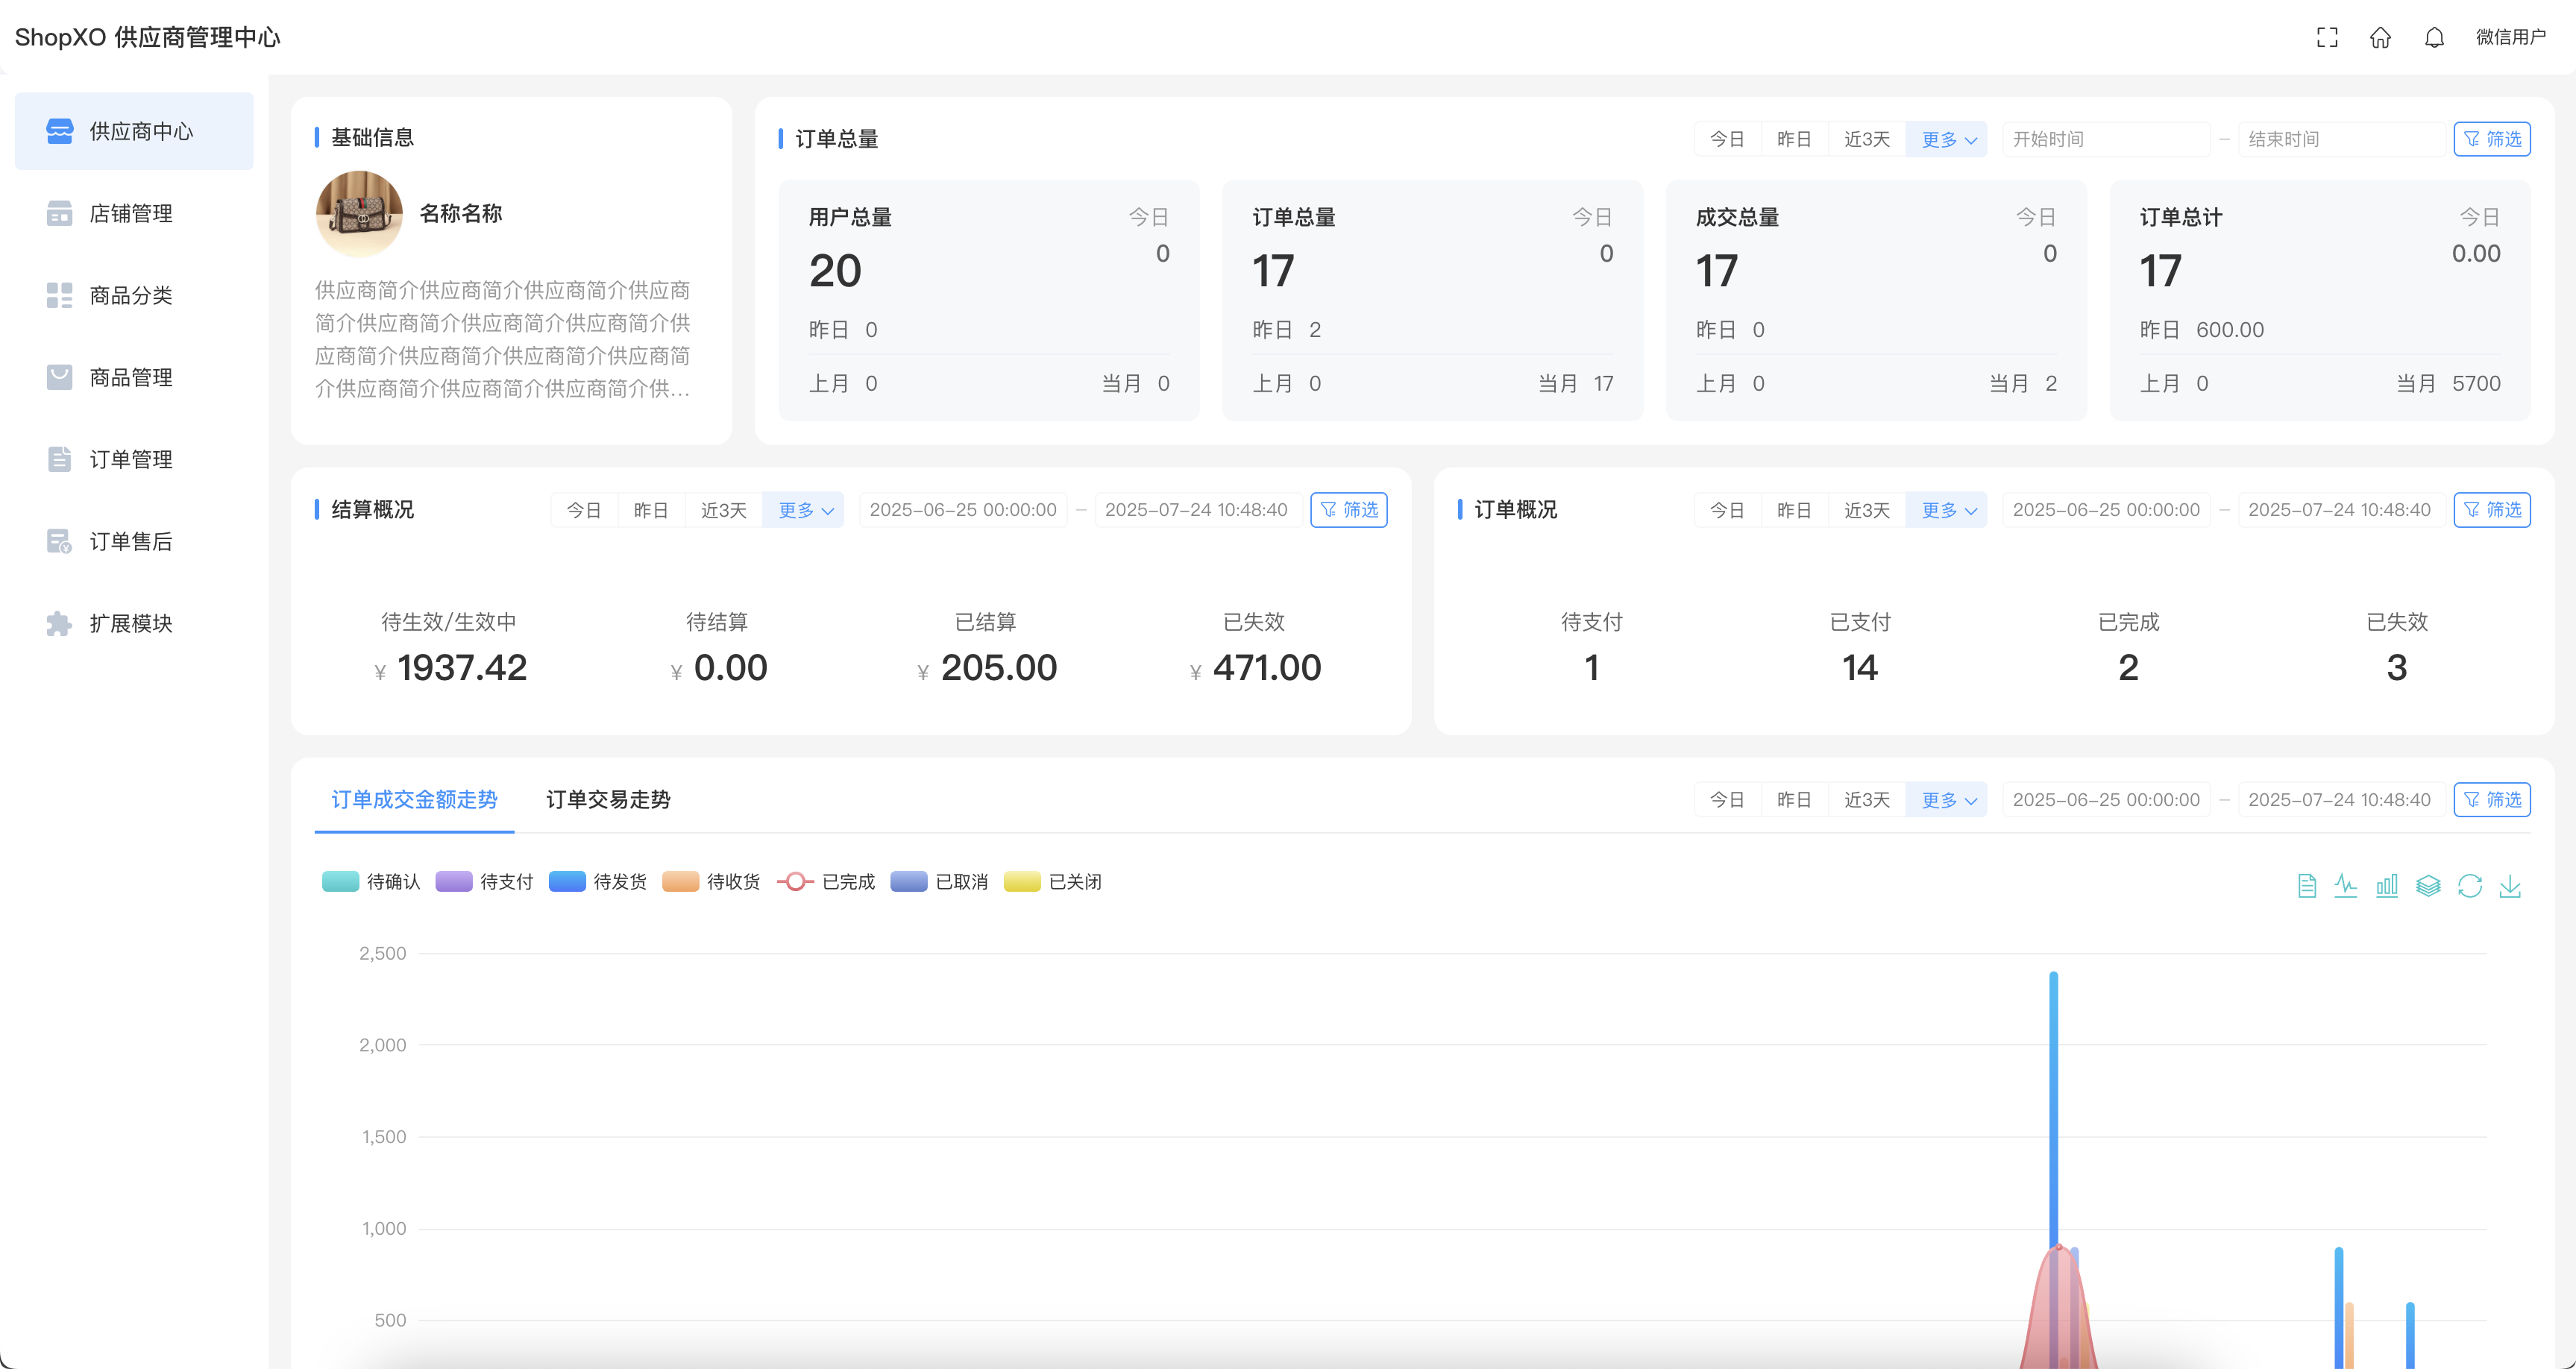Image resolution: width=2576 pixels, height=1369 pixels.
Task: Restore chart with refresh icon
Action: pos(2469,886)
